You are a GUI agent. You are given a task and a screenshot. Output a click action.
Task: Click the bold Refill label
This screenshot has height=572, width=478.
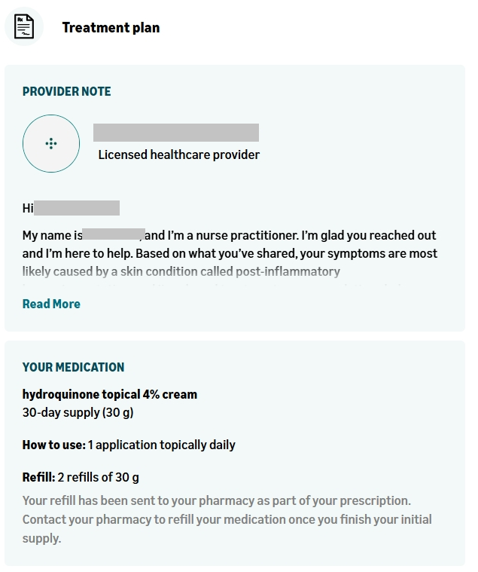click(x=38, y=477)
